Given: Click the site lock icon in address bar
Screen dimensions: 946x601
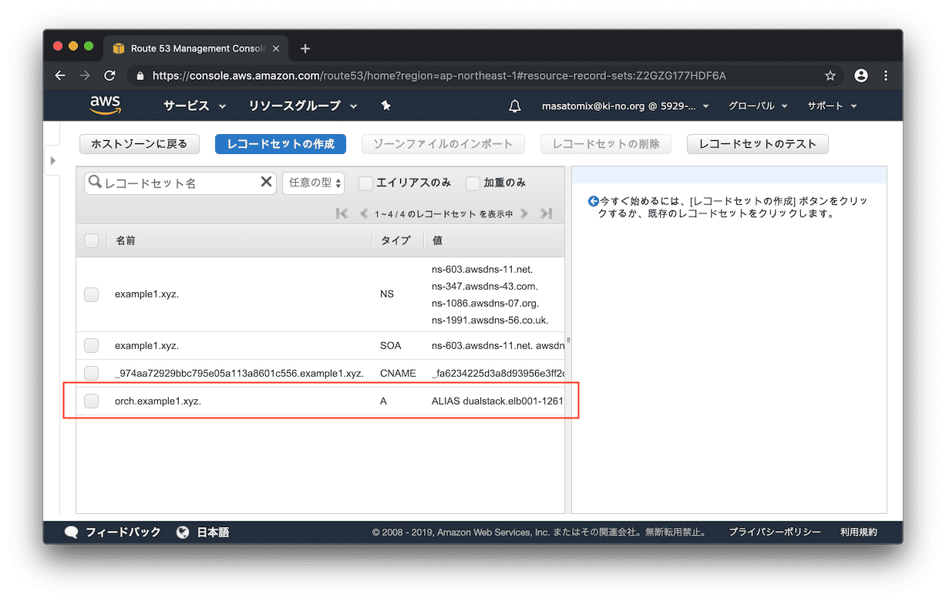Looking at the screenshot, I should click(140, 76).
